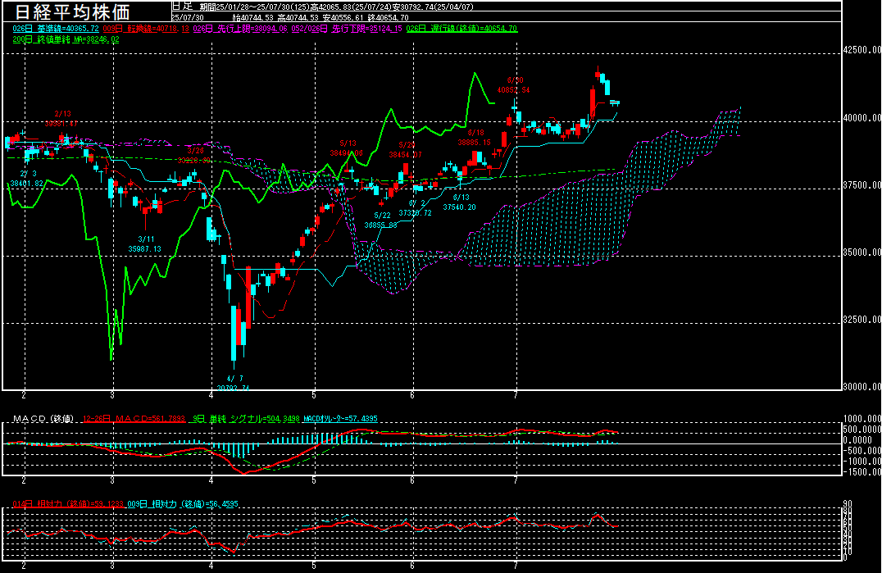Image resolution: width=882 pixels, height=573 pixels.
Task: Click the 4/7 yearly low annotation
Action: [234, 383]
